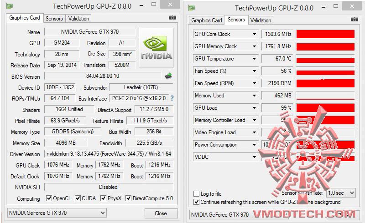Viewport: 365px width, 223px height.
Task: Open the Power Consumption sensor dropdown
Action: [254, 145]
